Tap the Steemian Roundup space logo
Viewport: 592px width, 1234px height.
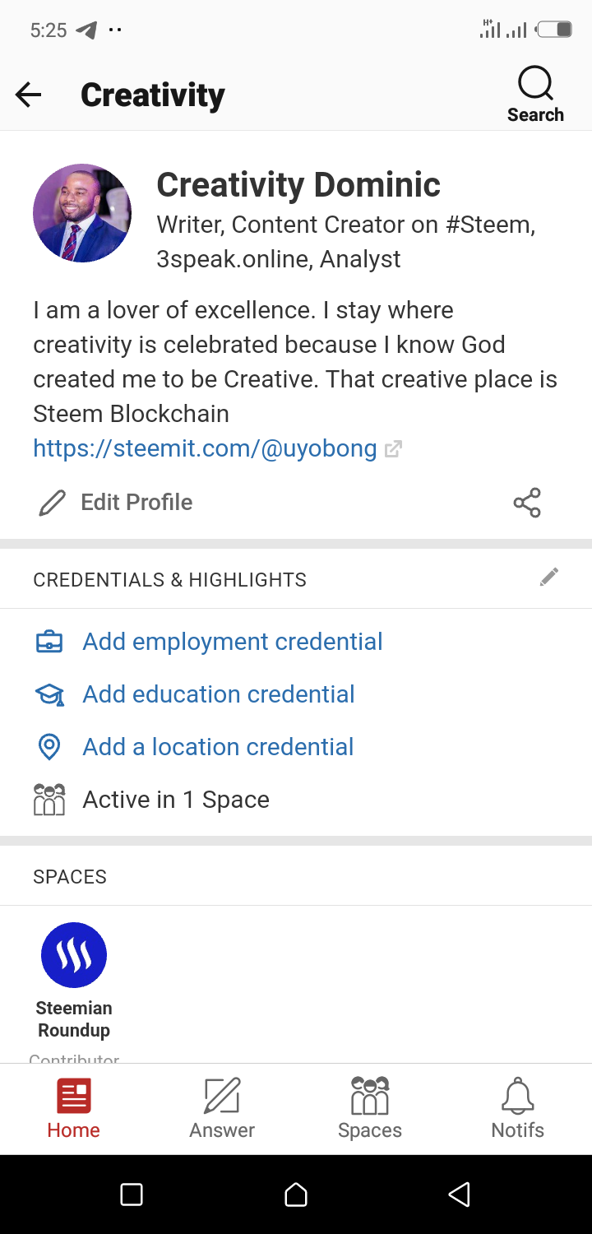tap(74, 955)
